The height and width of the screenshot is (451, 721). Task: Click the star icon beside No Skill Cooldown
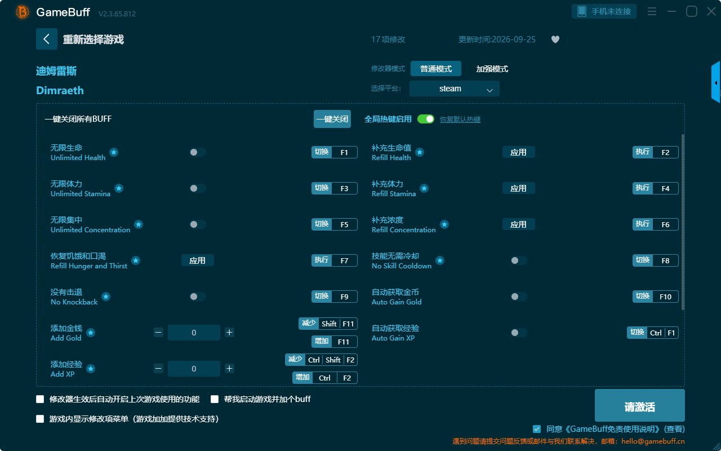point(440,260)
